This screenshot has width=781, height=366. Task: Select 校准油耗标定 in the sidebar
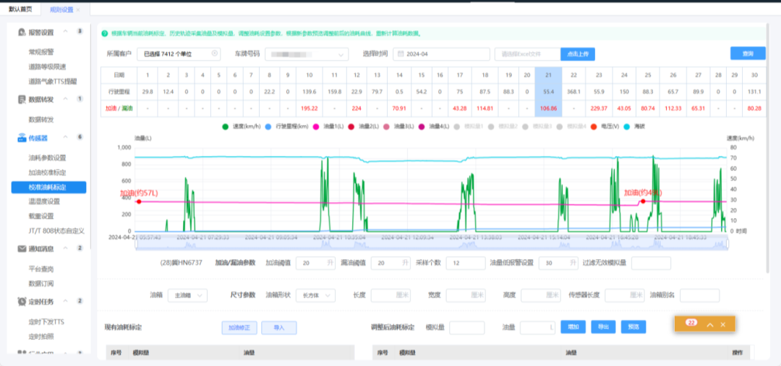pyautogui.click(x=48, y=188)
